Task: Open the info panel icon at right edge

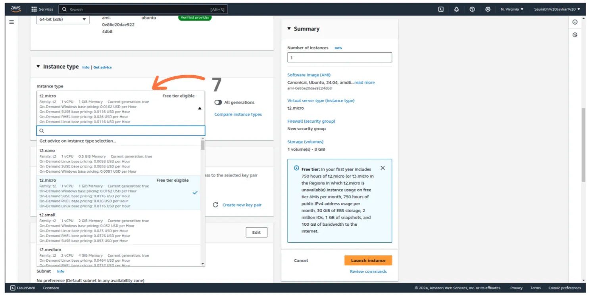Action: [575, 22]
